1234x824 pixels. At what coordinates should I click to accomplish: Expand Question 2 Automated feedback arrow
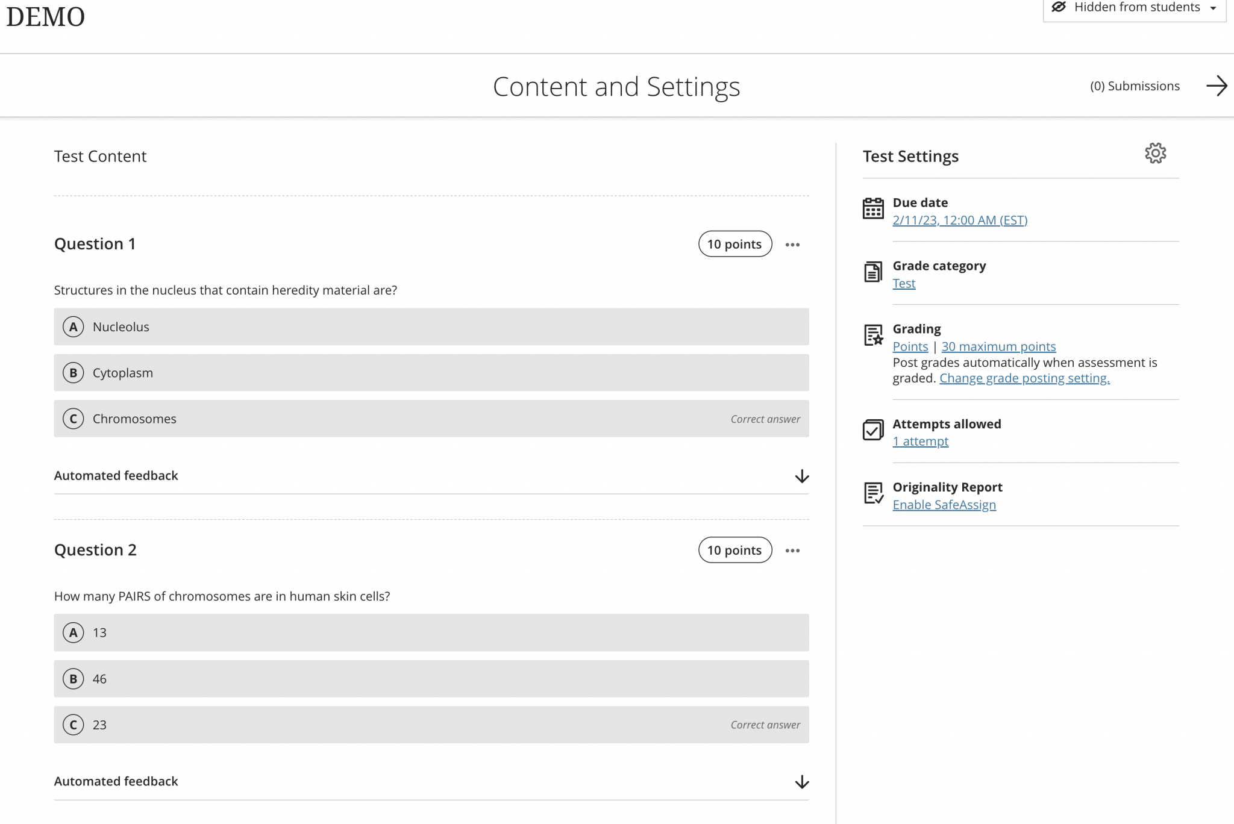(x=801, y=782)
